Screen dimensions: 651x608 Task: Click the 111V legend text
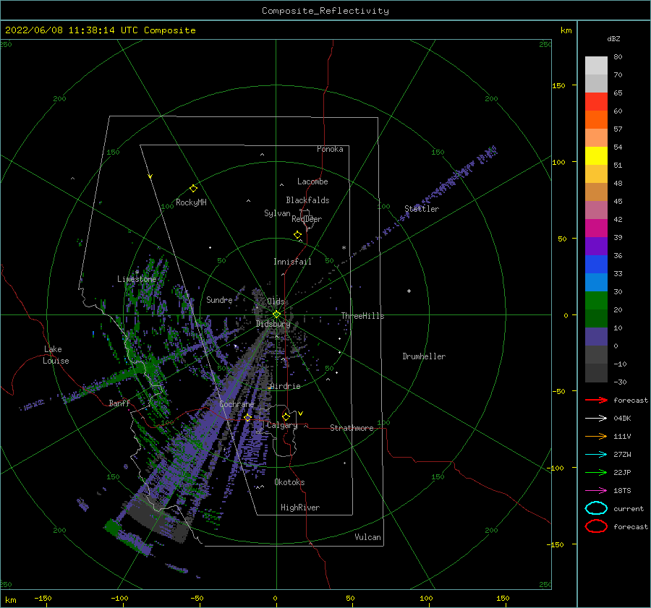[622, 436]
